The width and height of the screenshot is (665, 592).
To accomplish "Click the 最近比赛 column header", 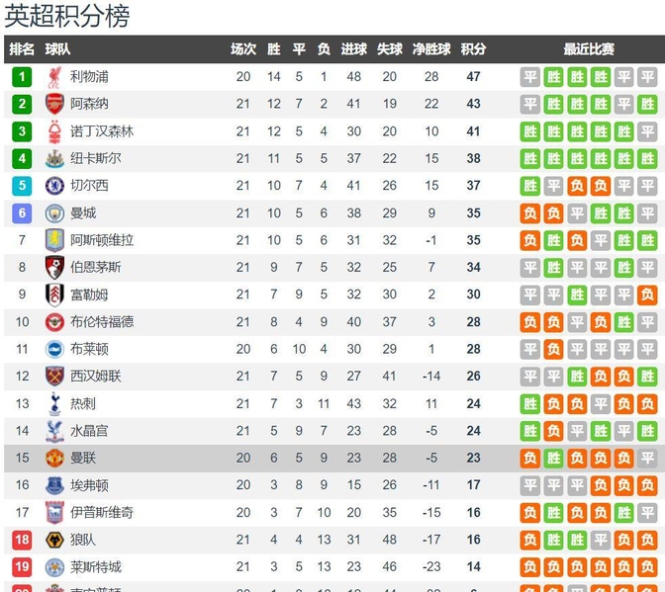I will (x=589, y=49).
